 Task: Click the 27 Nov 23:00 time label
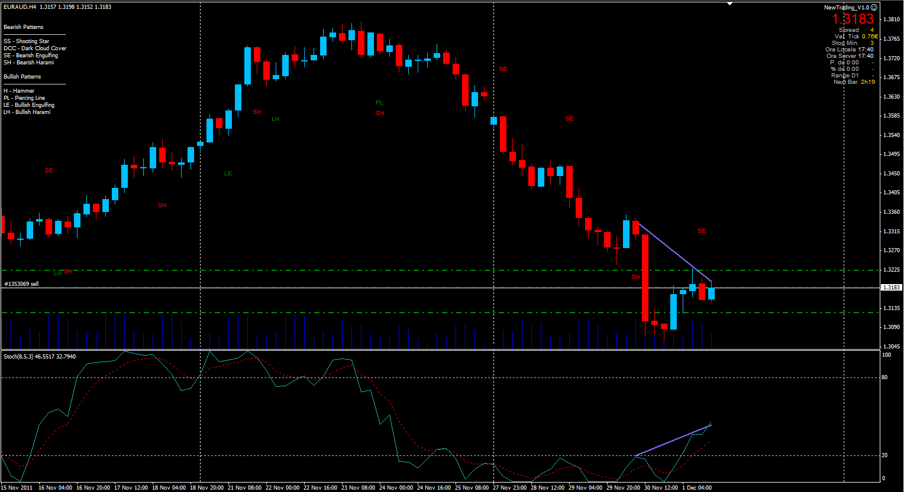509,488
